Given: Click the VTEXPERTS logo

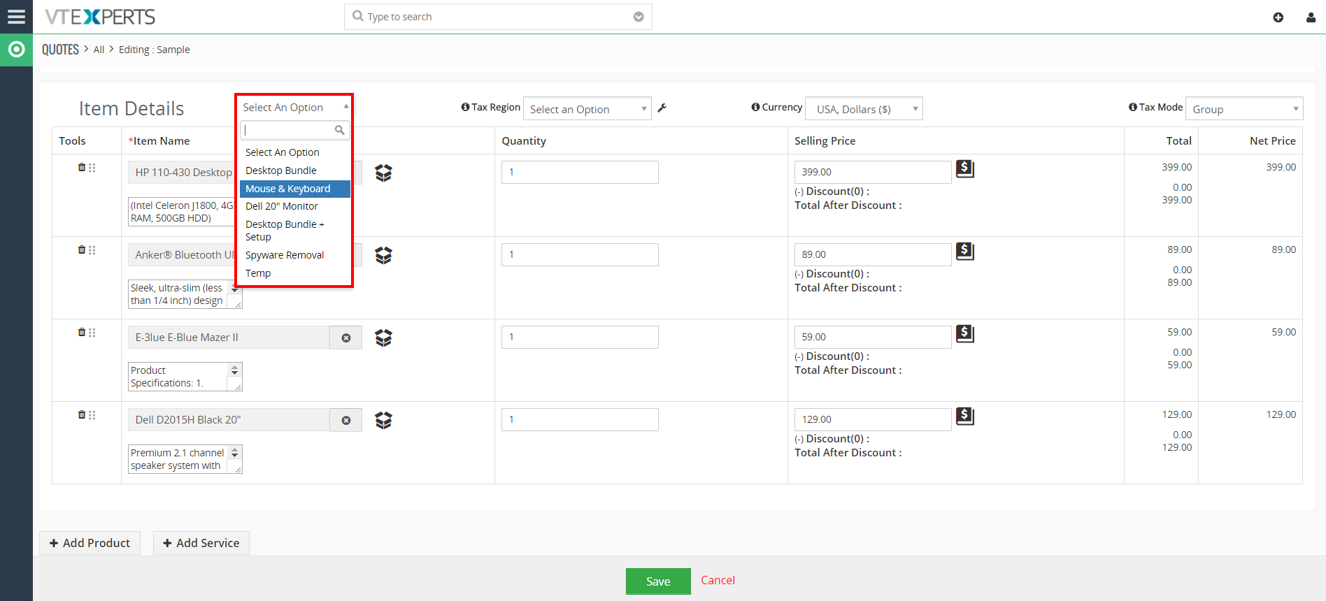Looking at the screenshot, I should pyautogui.click(x=100, y=17).
